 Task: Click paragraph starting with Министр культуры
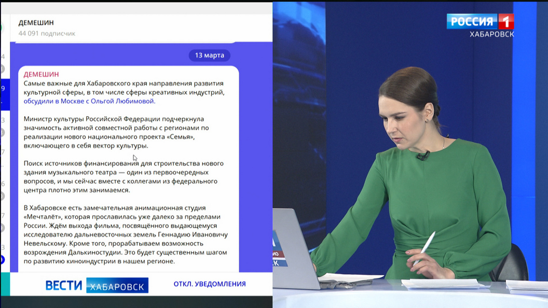point(116,132)
